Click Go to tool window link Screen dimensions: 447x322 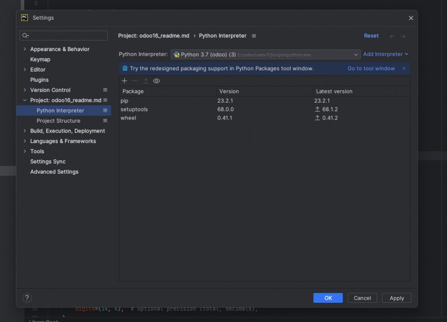click(371, 69)
